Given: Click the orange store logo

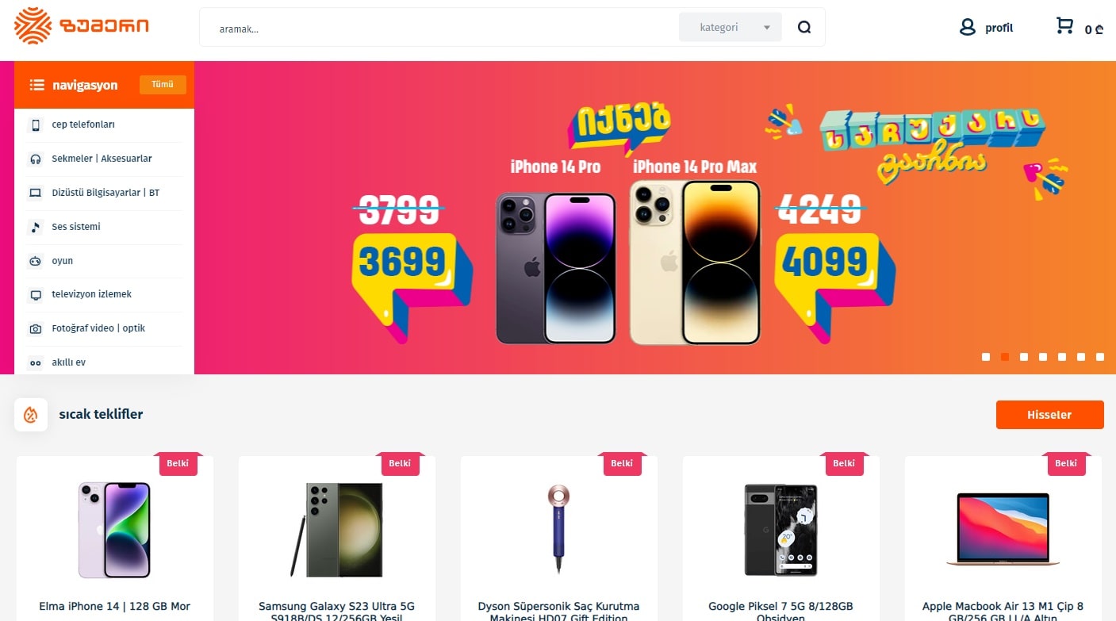Looking at the screenshot, I should (81, 26).
